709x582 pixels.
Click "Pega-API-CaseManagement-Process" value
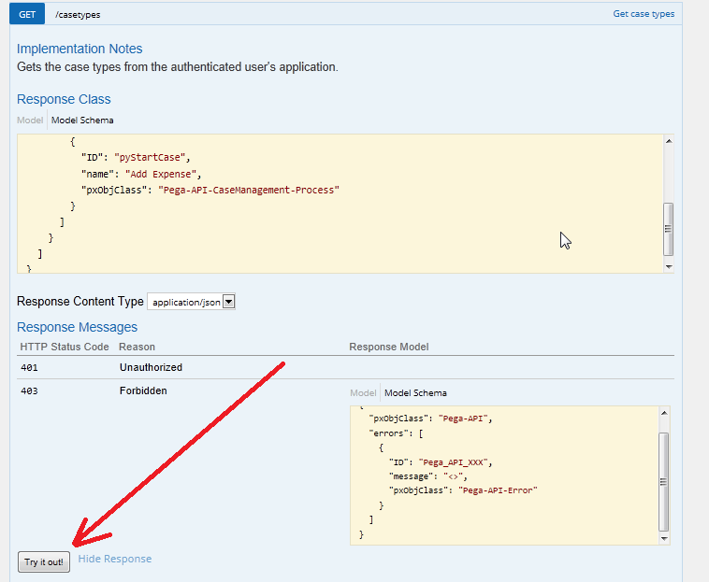(x=249, y=190)
